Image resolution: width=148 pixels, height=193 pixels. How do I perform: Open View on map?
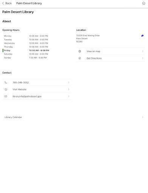tap(111, 51)
